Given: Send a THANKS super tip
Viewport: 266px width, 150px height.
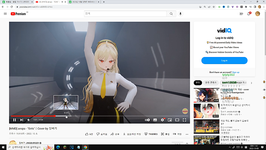Looking at the screenshot, I should pyautogui.click(x=151, y=134).
